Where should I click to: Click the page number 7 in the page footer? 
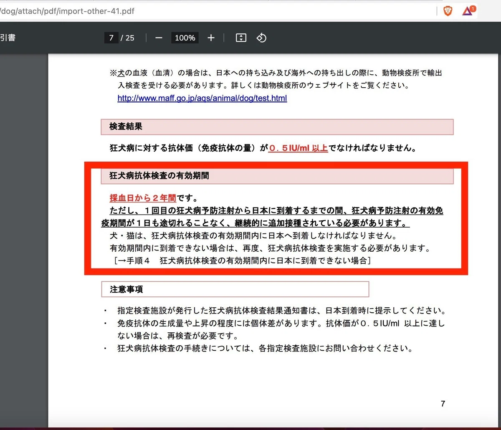tap(443, 404)
